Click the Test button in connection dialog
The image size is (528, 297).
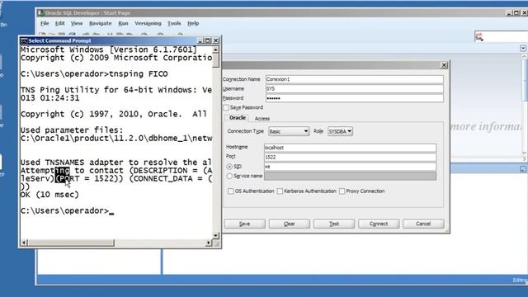coord(334,224)
